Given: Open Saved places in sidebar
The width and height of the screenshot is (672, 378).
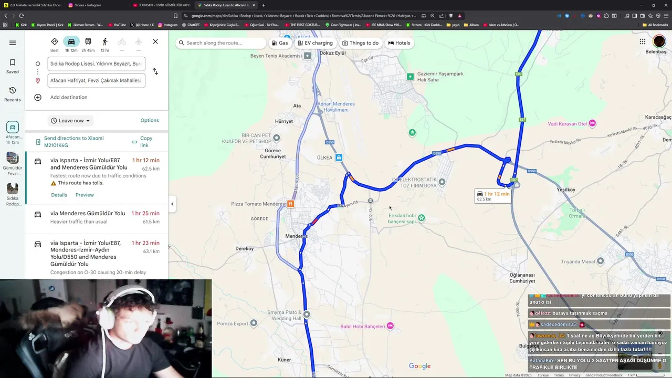Looking at the screenshot, I should tap(13, 66).
